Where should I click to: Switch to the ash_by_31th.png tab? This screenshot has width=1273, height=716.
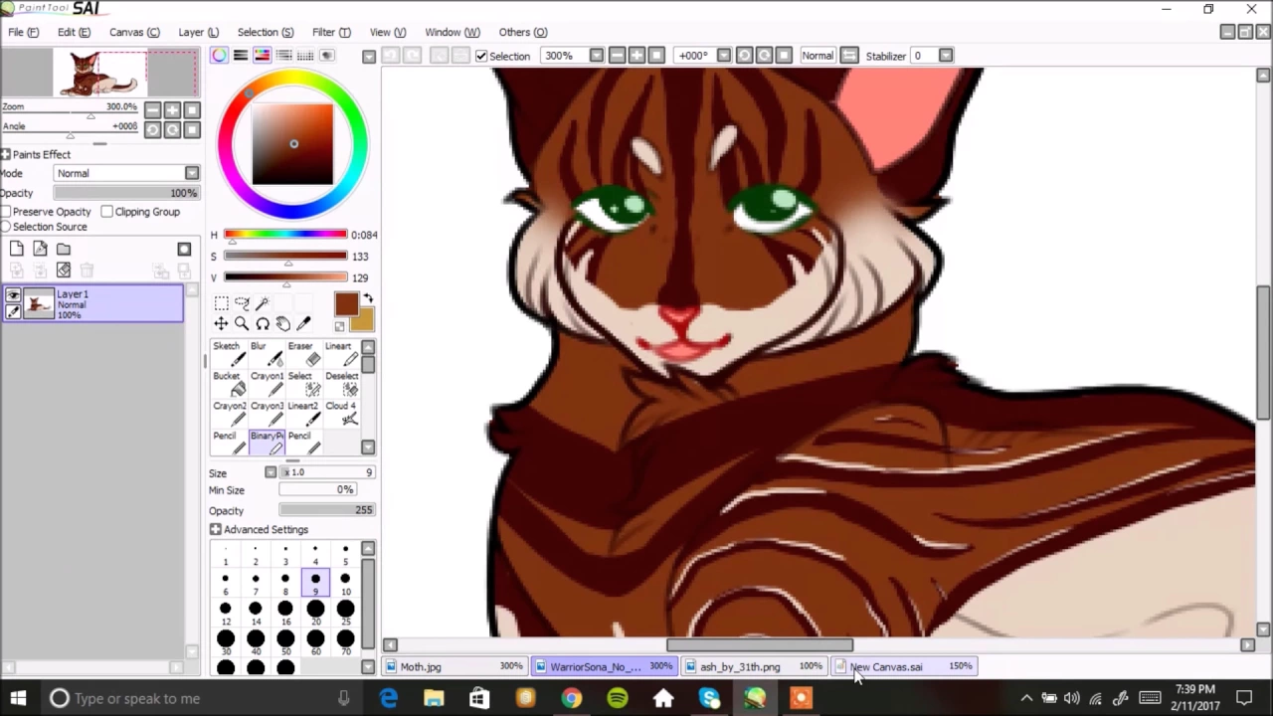coord(755,667)
